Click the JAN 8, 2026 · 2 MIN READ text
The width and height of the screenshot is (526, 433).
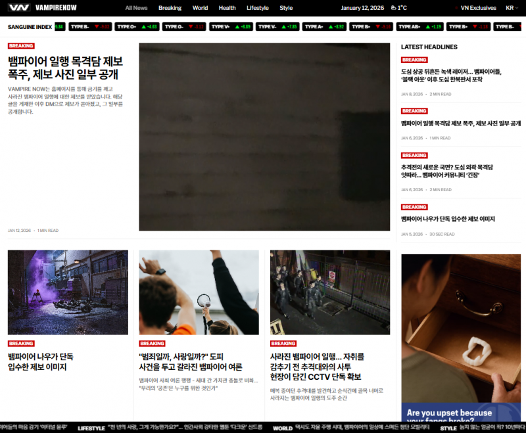tap(426, 94)
